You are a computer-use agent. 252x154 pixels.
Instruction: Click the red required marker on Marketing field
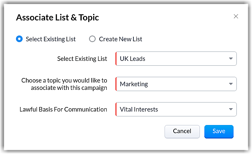[116, 84]
